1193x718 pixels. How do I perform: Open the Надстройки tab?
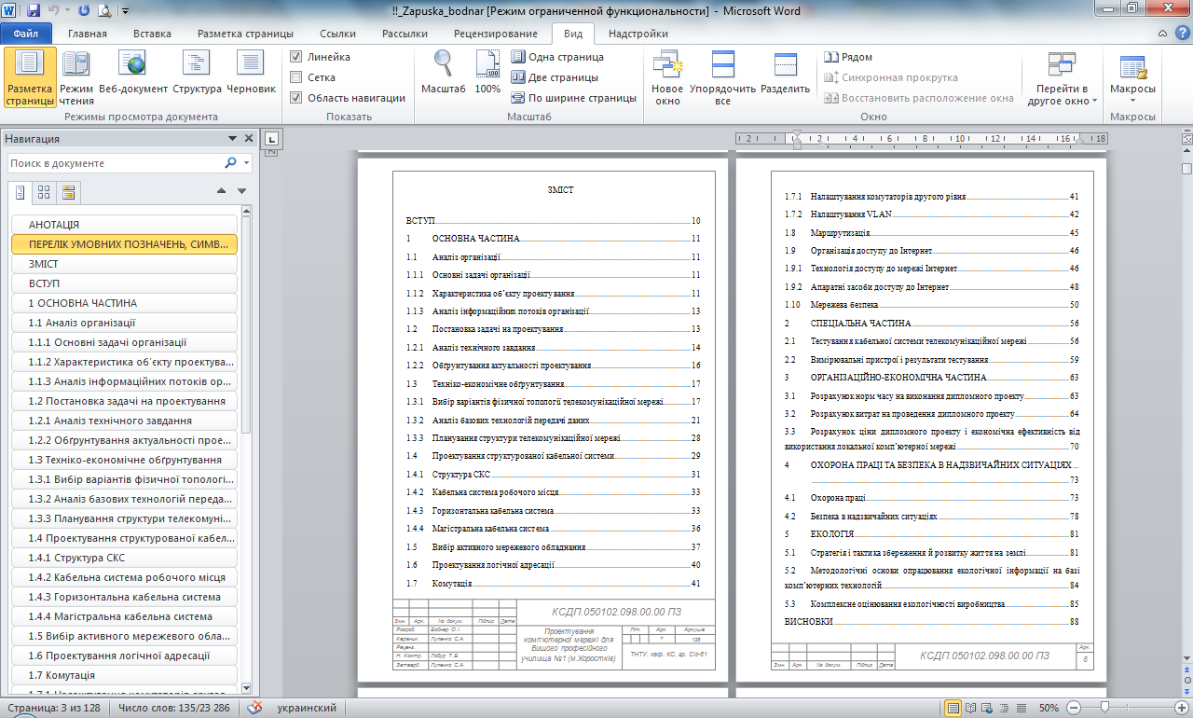click(638, 34)
